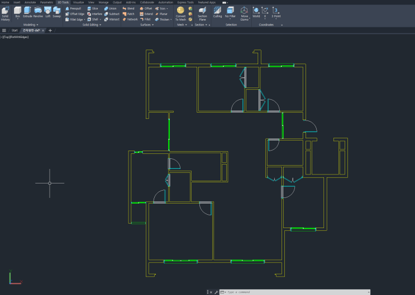The image size is (415, 295).
Task: Open the Coordinates panel dialog launcher
Action: click(x=282, y=25)
